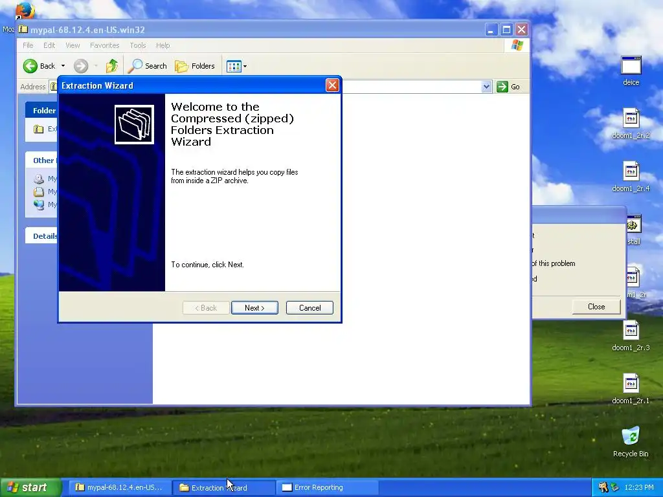
Task: Expand the Address bar dropdown
Action: (x=486, y=87)
